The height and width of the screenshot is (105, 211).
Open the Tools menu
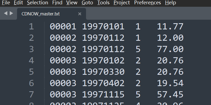pos(103,3)
